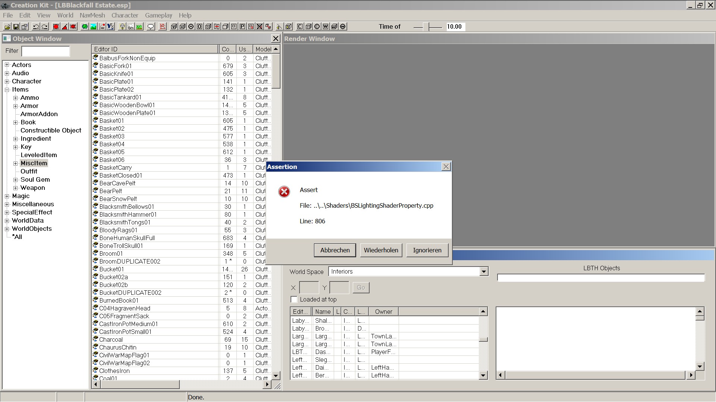Viewport: 716px width, 402px height.
Task: Click the Object Window Filter field
Action: click(45, 51)
